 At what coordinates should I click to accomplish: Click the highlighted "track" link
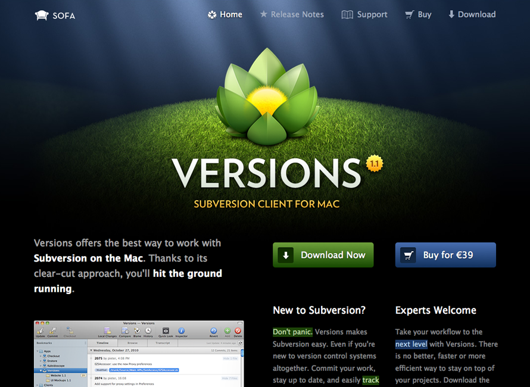370,380
